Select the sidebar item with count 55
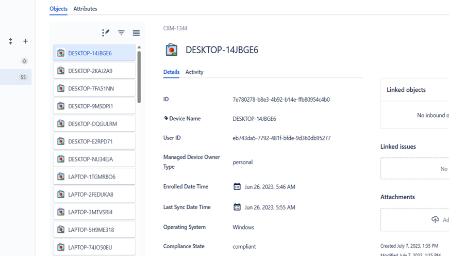449x256 pixels. [16, 77]
